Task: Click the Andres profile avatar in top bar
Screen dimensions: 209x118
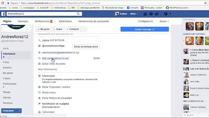Action: pyautogui.click(x=117, y=14)
